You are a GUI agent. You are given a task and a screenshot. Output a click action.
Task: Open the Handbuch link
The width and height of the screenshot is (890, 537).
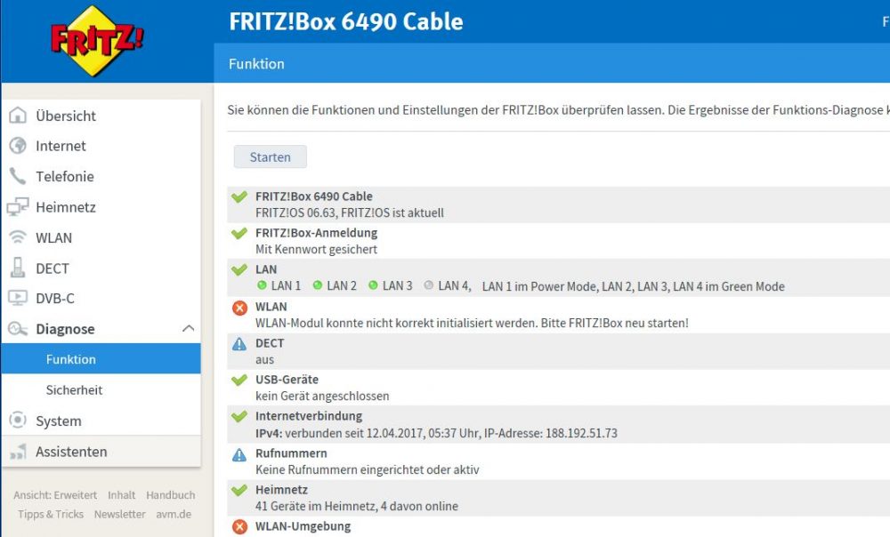click(x=170, y=495)
